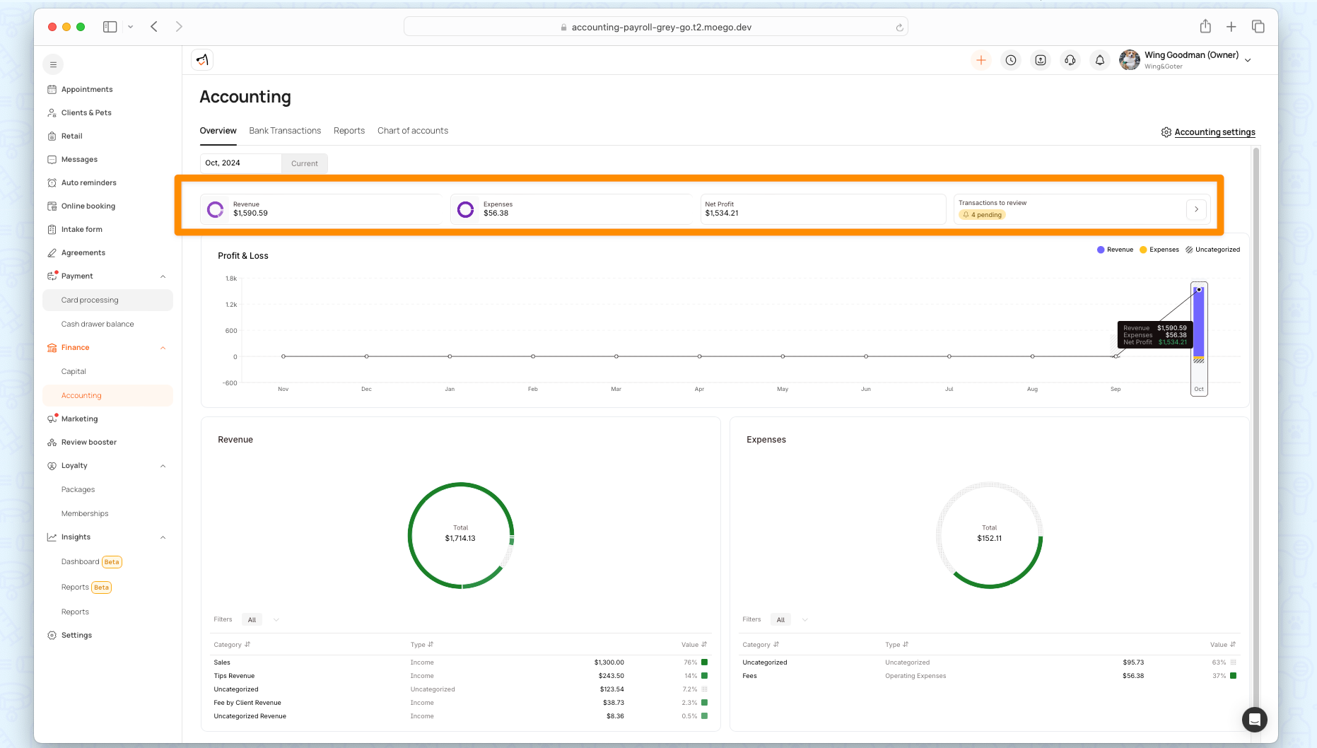Switch to the Chart of accounts tab
Screen dimensions: 1317x748
[x=413, y=131]
